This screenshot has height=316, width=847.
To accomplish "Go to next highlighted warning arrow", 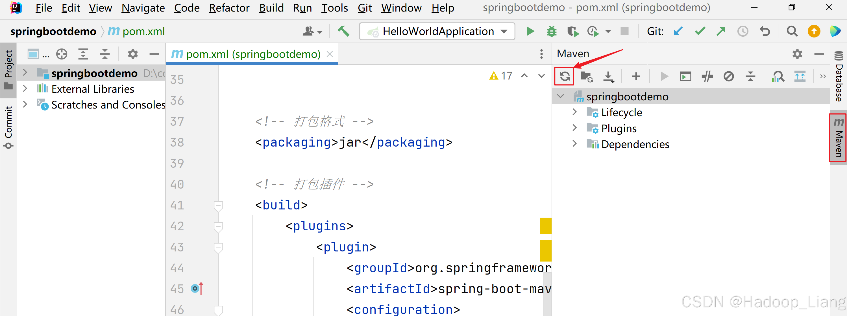I will coord(541,76).
